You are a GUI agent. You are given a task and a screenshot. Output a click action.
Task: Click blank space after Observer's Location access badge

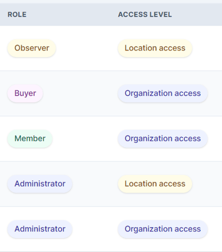[207, 48]
